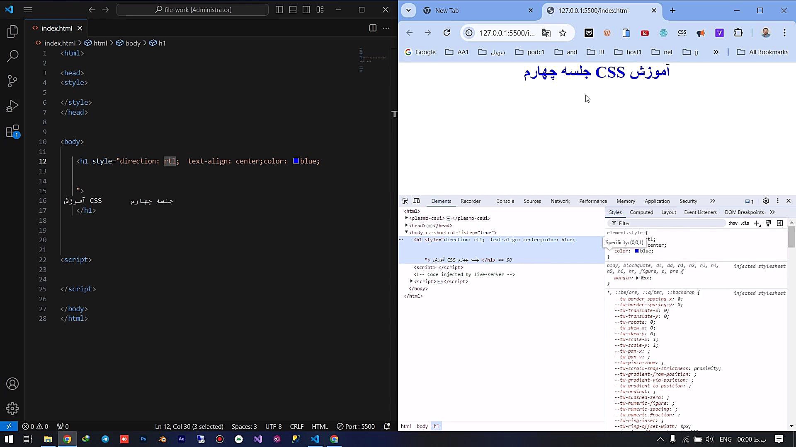Image resolution: width=796 pixels, height=447 pixels.
Task: Close the index.html editor tab
Action: coord(80,28)
